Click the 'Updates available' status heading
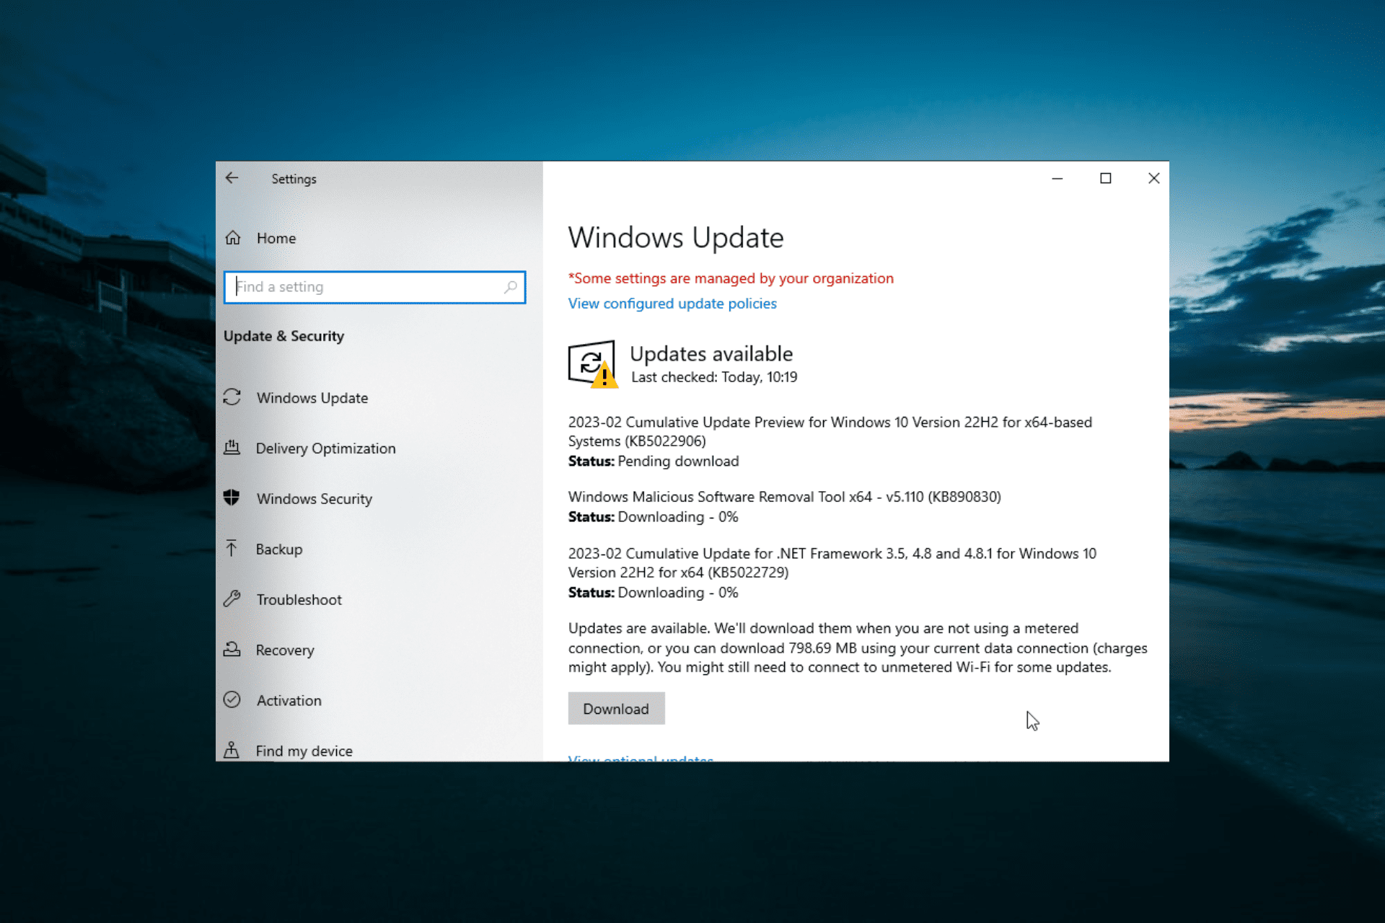Image resolution: width=1385 pixels, height=923 pixels. [x=711, y=353]
